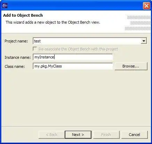The width and height of the screenshot is (152, 144).
Task: Open the Project name dropdown arrow
Action: point(144,41)
